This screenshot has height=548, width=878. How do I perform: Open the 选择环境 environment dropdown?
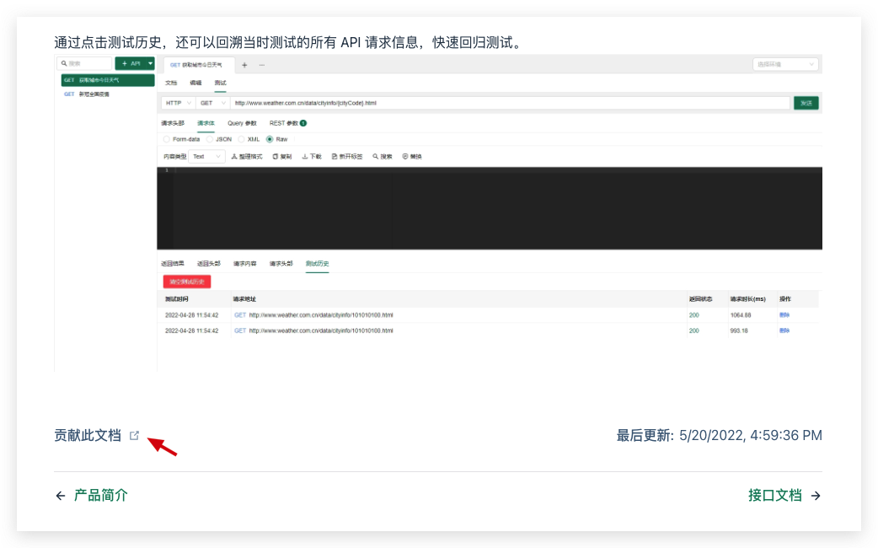[x=785, y=64]
